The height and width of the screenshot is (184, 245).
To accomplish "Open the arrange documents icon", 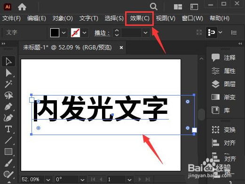I will point(178,7).
